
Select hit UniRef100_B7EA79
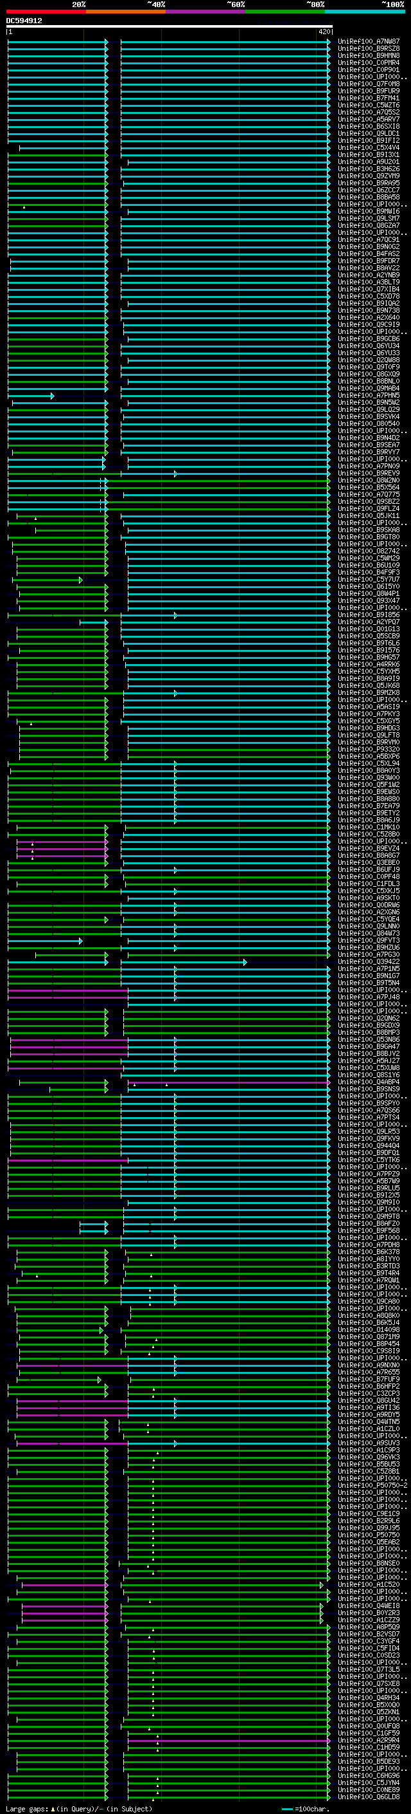[x=368, y=806]
